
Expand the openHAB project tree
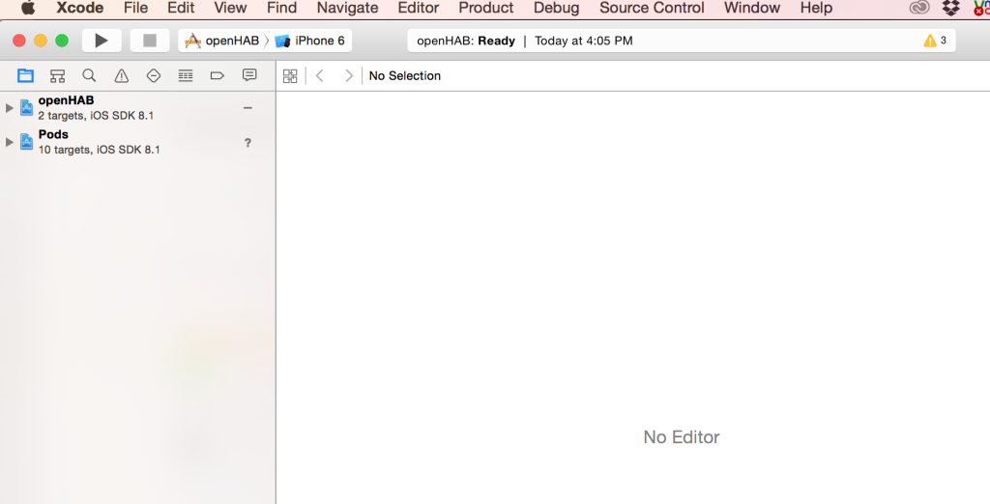(9, 108)
